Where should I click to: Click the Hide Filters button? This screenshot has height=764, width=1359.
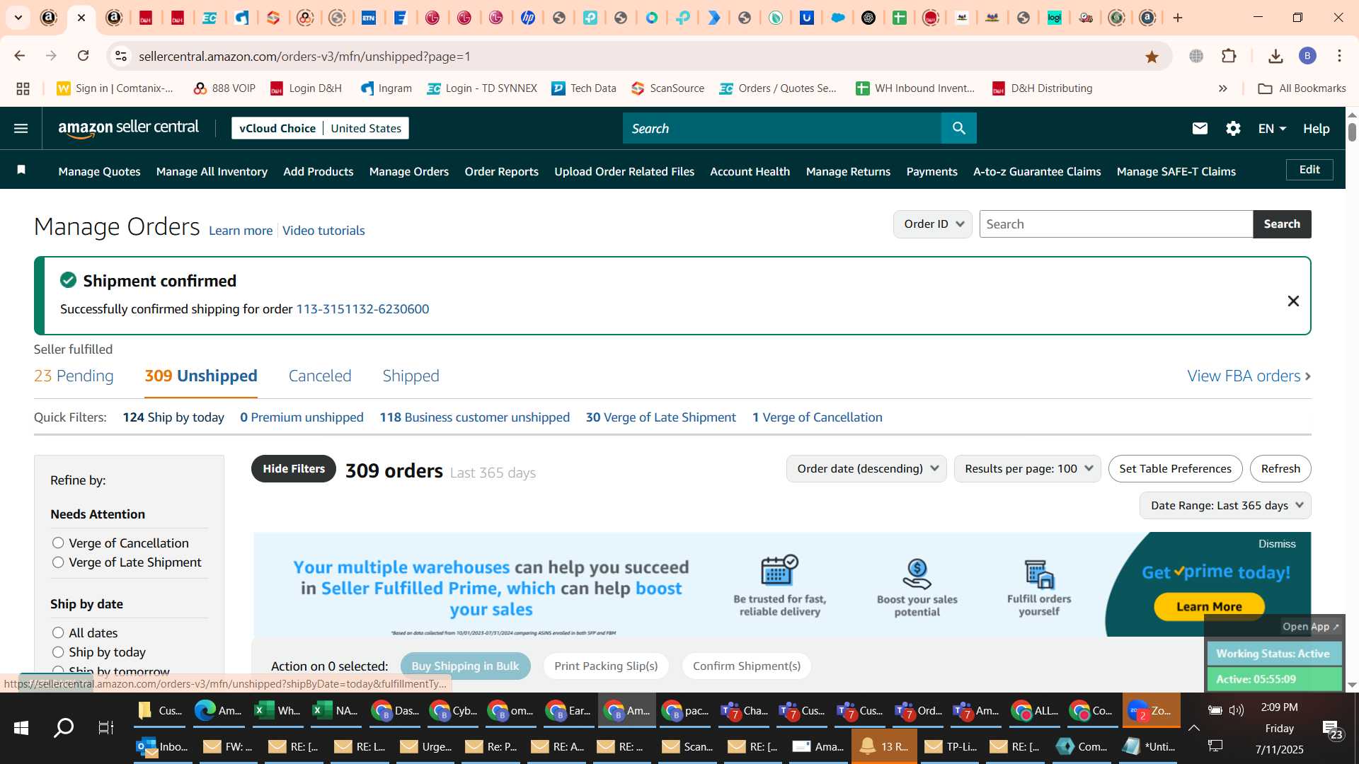coord(294,468)
